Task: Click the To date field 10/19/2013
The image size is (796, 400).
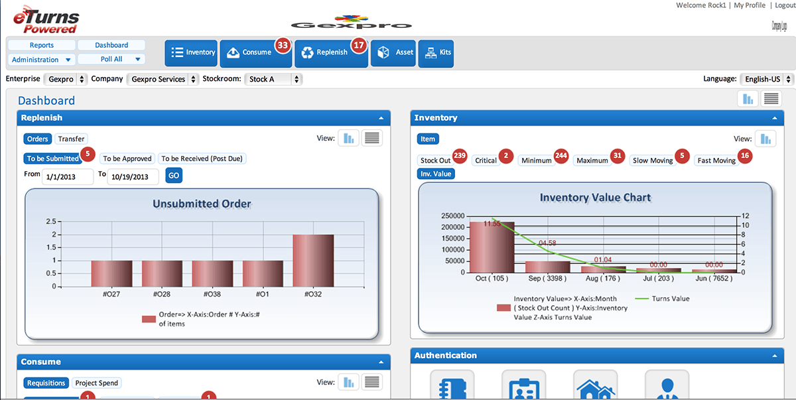Action: [x=133, y=176]
